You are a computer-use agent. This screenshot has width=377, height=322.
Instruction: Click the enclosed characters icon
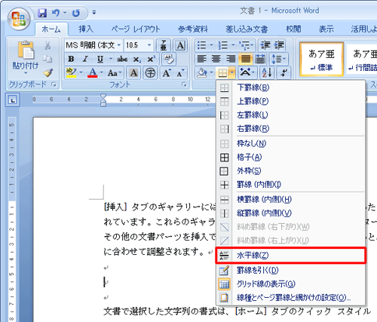point(151,73)
